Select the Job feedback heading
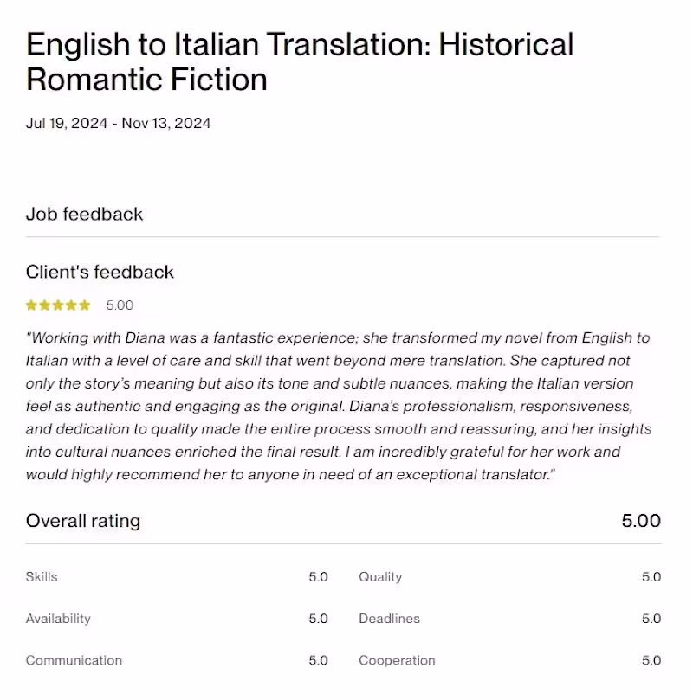 tap(84, 214)
